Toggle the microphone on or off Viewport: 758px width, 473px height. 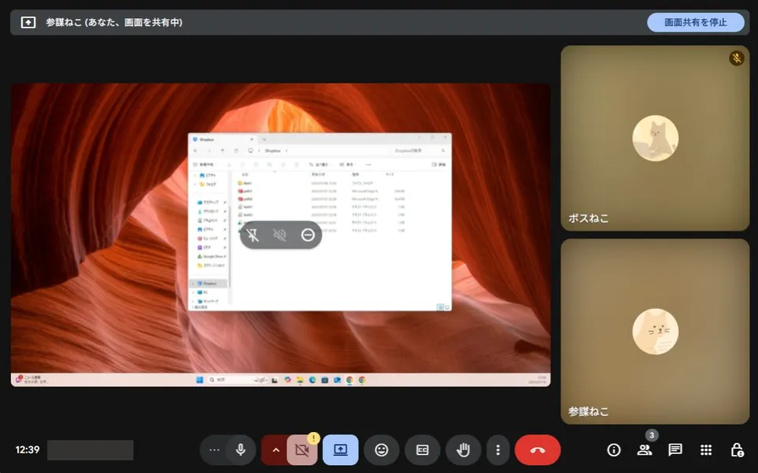pyautogui.click(x=241, y=450)
